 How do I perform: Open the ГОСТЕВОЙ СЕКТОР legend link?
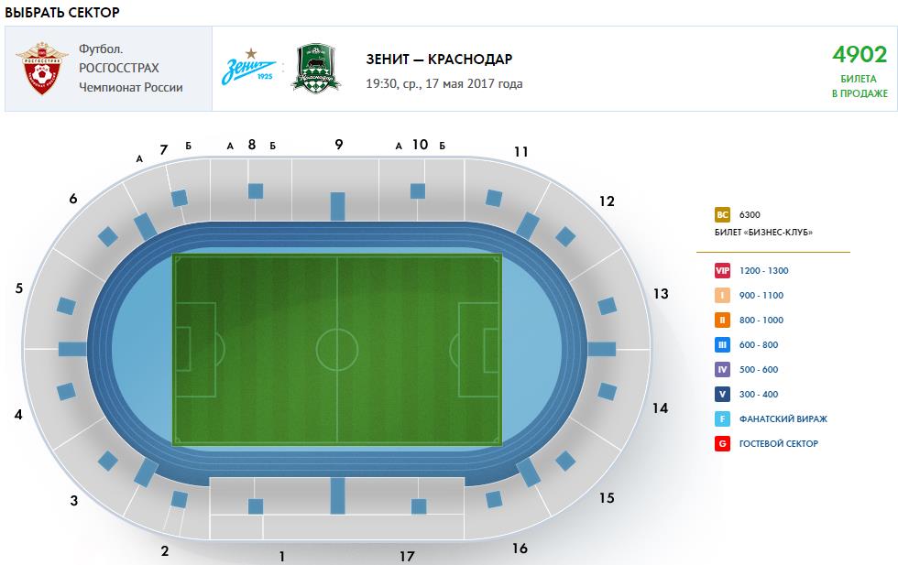(778, 443)
